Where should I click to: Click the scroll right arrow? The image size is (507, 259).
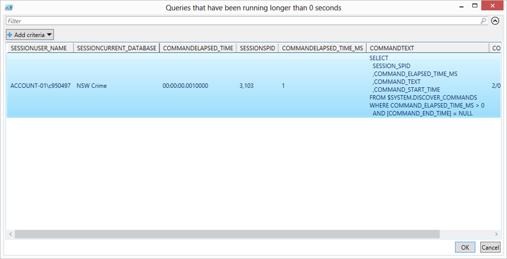tap(496, 234)
